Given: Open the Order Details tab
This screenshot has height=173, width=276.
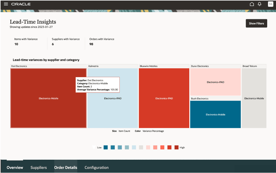Looking at the screenshot, I should pyautogui.click(x=65, y=167).
